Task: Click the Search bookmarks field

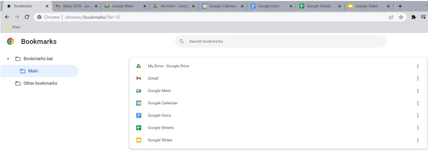Action: [280, 41]
